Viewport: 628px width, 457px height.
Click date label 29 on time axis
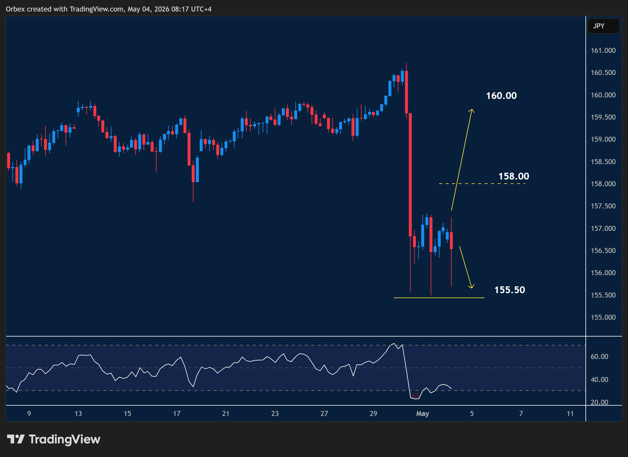pyautogui.click(x=373, y=414)
